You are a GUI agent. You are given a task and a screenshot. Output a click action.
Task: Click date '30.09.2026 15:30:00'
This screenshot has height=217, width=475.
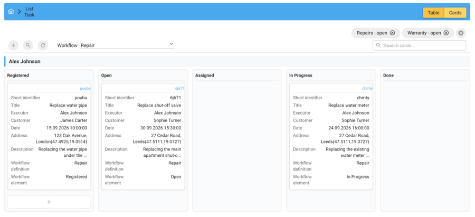pos(161,128)
